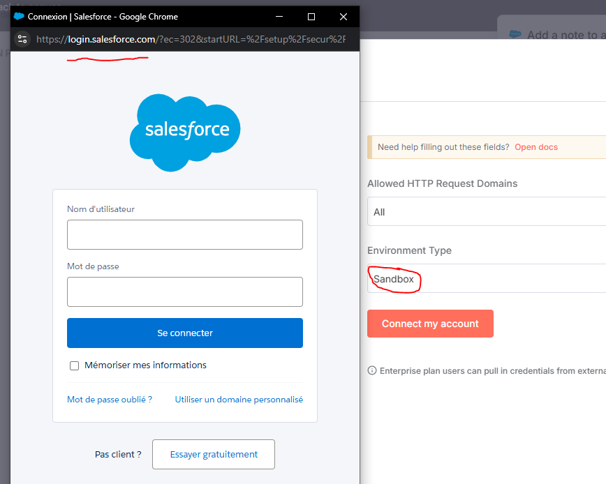Check the Mémoriser mes informations checkbox
Viewport: 606px width, 484px height.
[x=75, y=365]
